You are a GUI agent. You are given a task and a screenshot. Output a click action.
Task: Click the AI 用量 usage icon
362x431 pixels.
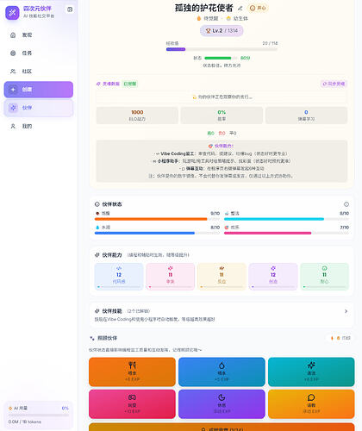point(10,408)
